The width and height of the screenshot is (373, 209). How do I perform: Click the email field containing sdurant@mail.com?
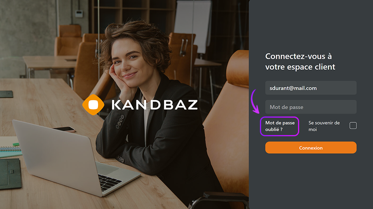point(311,88)
